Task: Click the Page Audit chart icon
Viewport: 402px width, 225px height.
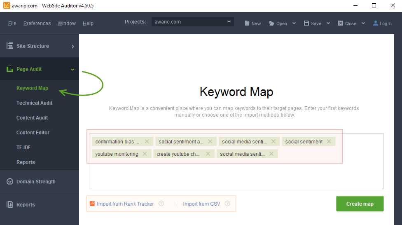Action: (10, 69)
